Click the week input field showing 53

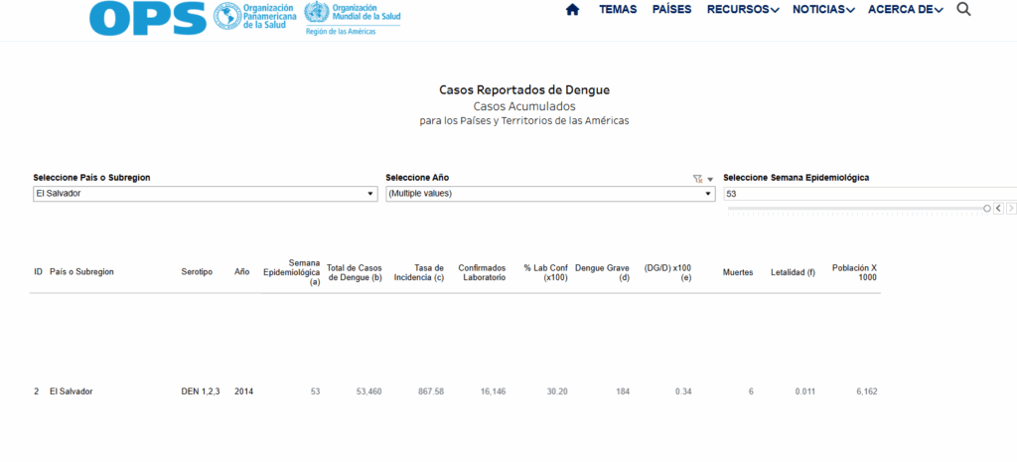coord(870,194)
